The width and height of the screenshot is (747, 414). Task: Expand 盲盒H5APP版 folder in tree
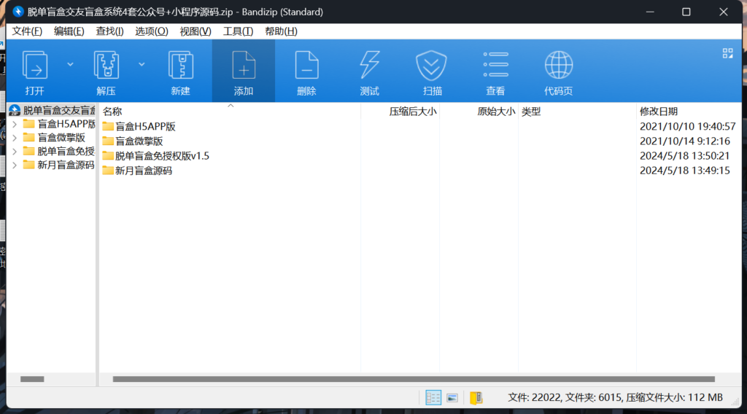point(15,124)
